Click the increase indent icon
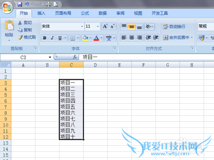Image resolution: width=214 pixels, height=160 pixels. coord(155,38)
